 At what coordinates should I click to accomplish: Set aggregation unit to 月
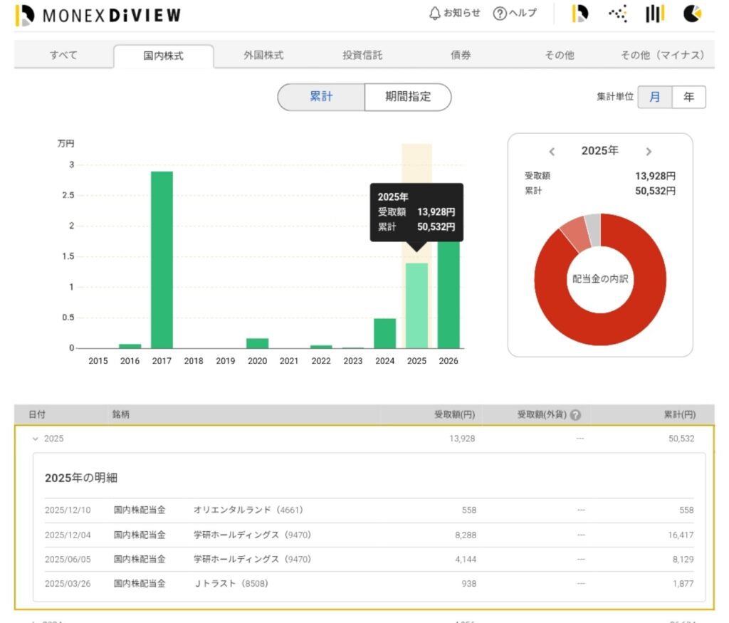pyautogui.click(x=655, y=97)
